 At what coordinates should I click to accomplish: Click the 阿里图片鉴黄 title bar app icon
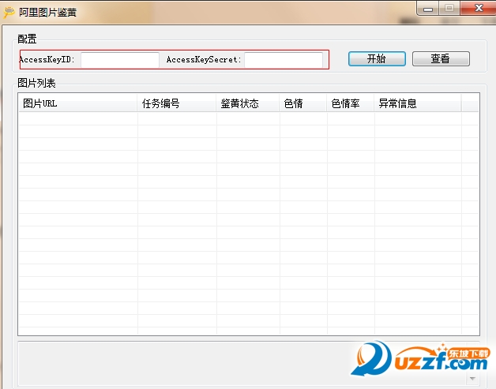(x=9, y=12)
